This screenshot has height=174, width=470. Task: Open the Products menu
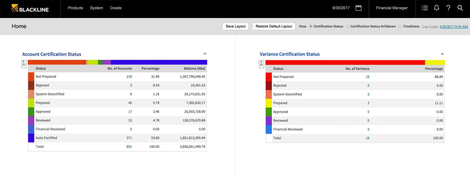(x=75, y=8)
